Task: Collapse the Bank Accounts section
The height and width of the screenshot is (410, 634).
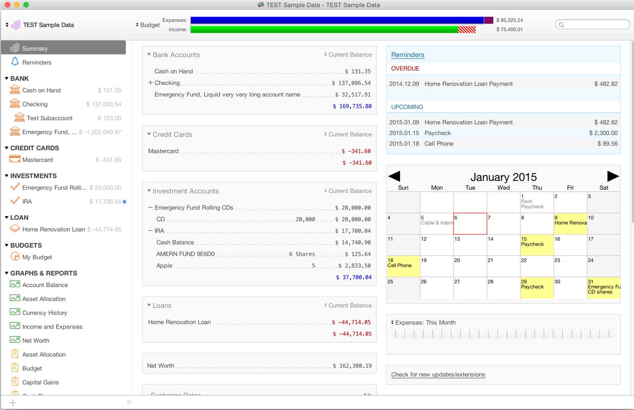Action: (x=149, y=55)
